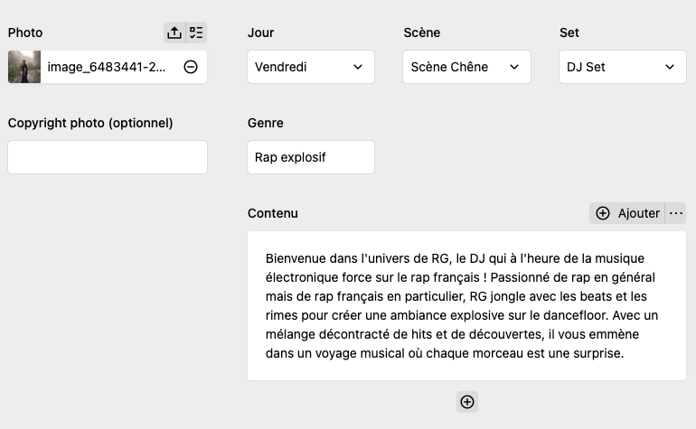Focus the Copyright photo input field

108,157
